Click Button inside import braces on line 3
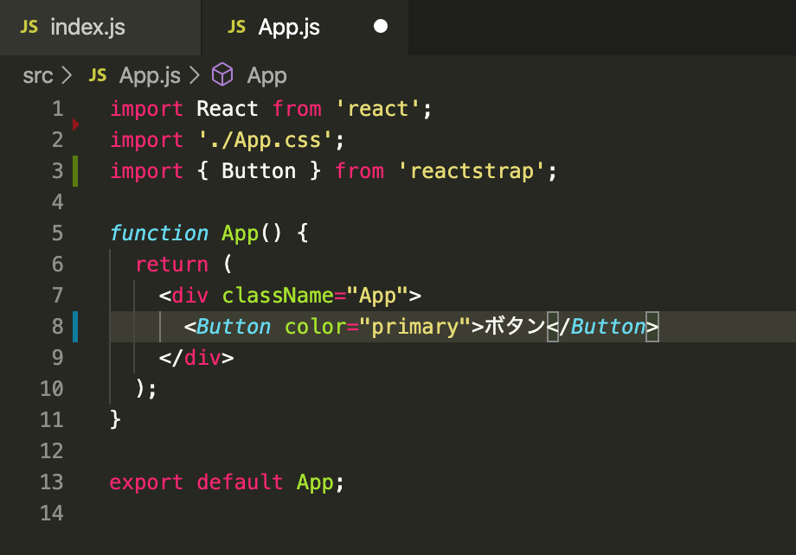This screenshot has width=796, height=555. 259,171
